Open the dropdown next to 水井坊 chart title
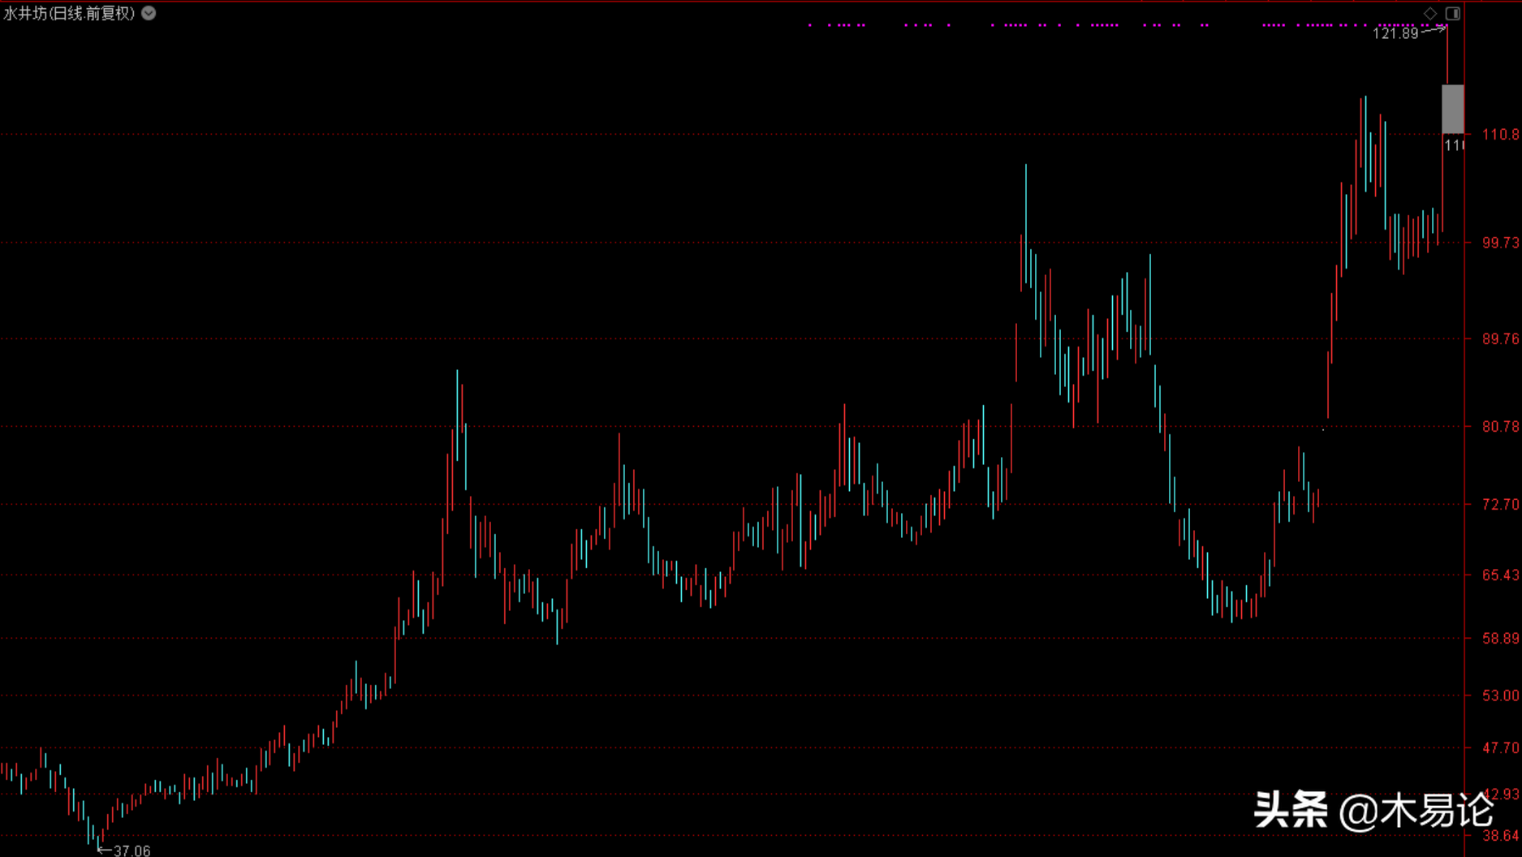This screenshot has height=857, width=1522. (149, 13)
